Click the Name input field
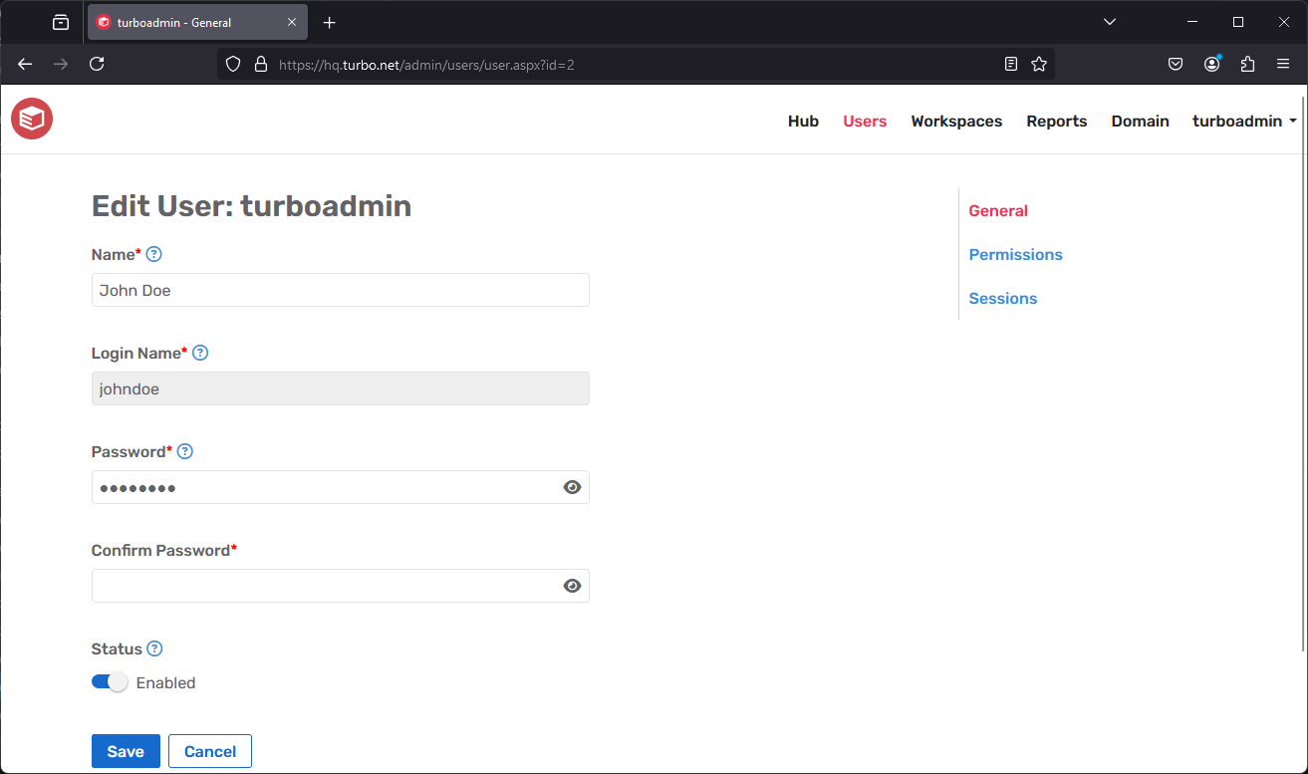Image resolution: width=1308 pixels, height=774 pixels. [x=341, y=290]
